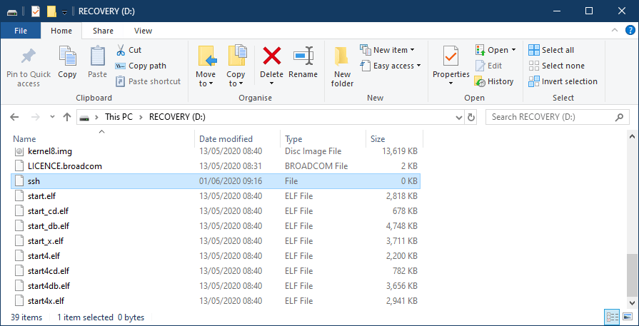Viewport: 639px width, 326px height.
Task: Switch to Large icons view in status bar
Action: (628, 317)
